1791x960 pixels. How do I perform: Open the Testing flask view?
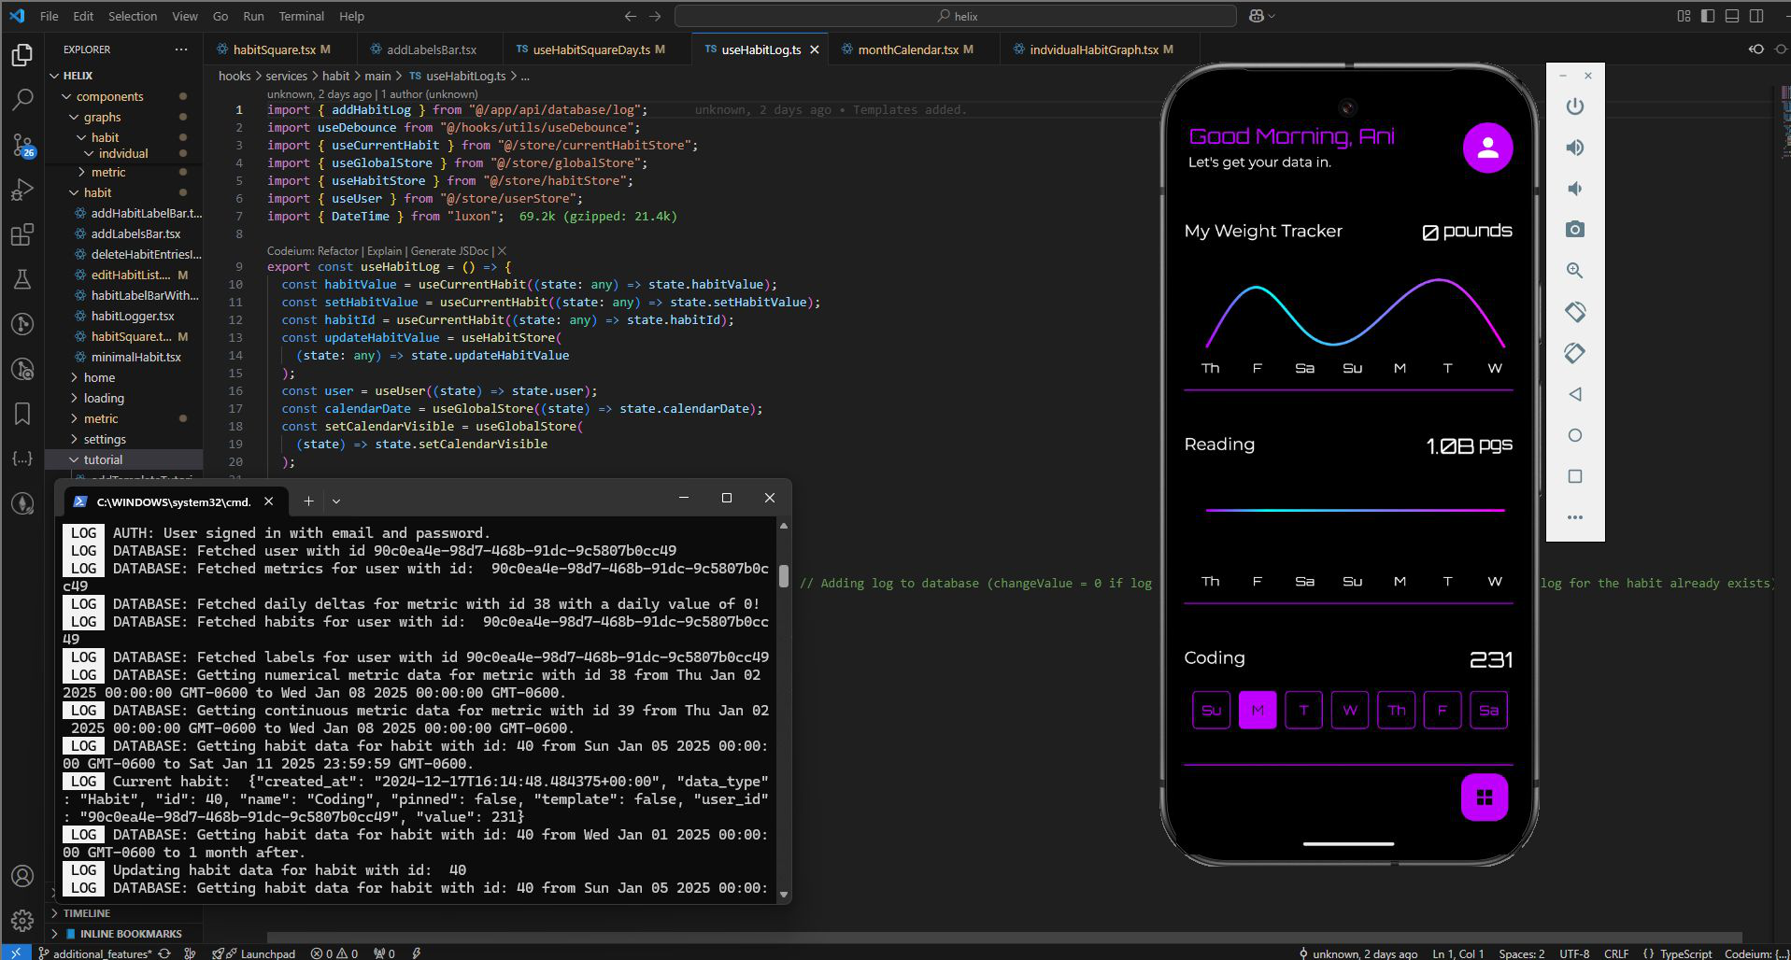click(22, 279)
